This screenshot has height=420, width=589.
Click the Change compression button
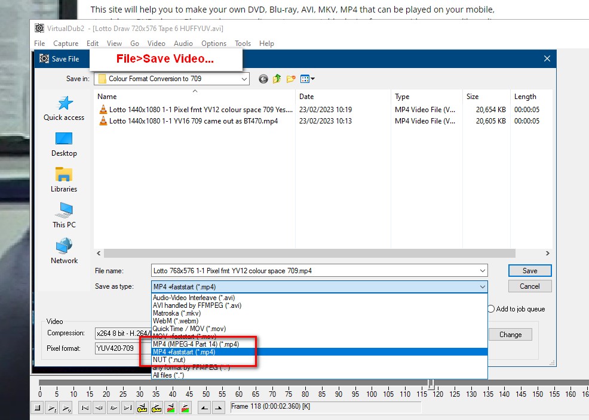[510, 335]
